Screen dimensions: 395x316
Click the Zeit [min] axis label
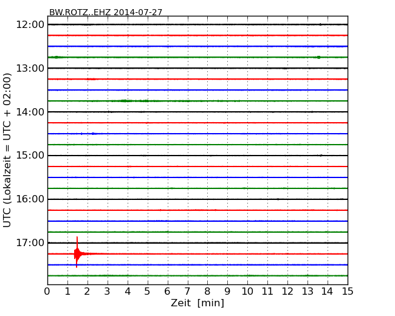(x=197, y=303)
